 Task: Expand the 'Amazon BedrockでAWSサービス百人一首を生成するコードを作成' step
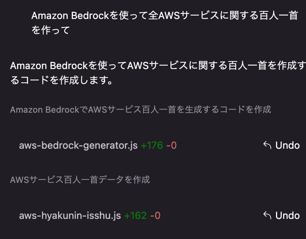pyautogui.click(x=140, y=110)
